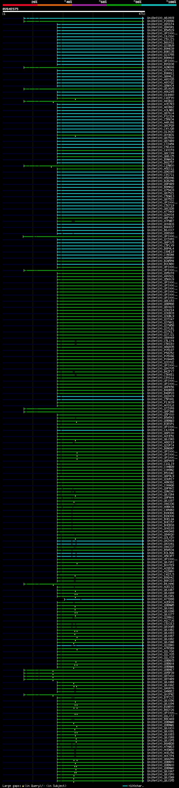This screenshot has height=788, width=179.
Task: Select hit UniRef100_Q7ZXP8
Action: click(x=161, y=408)
